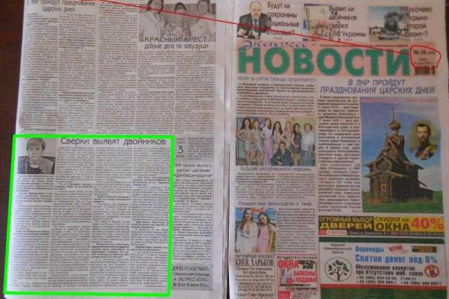Click the large page number 3
449x299 pixels.
coord(180,149)
